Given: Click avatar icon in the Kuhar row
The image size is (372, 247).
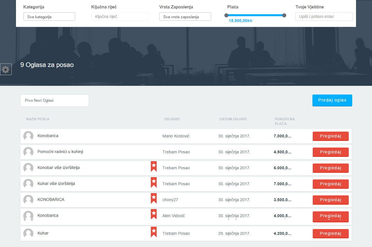Looking at the screenshot, I should point(28,233).
